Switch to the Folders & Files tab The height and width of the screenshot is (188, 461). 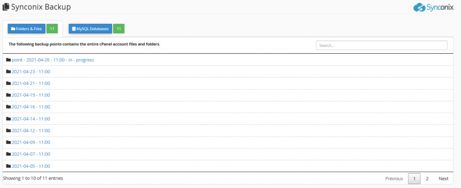coord(27,29)
